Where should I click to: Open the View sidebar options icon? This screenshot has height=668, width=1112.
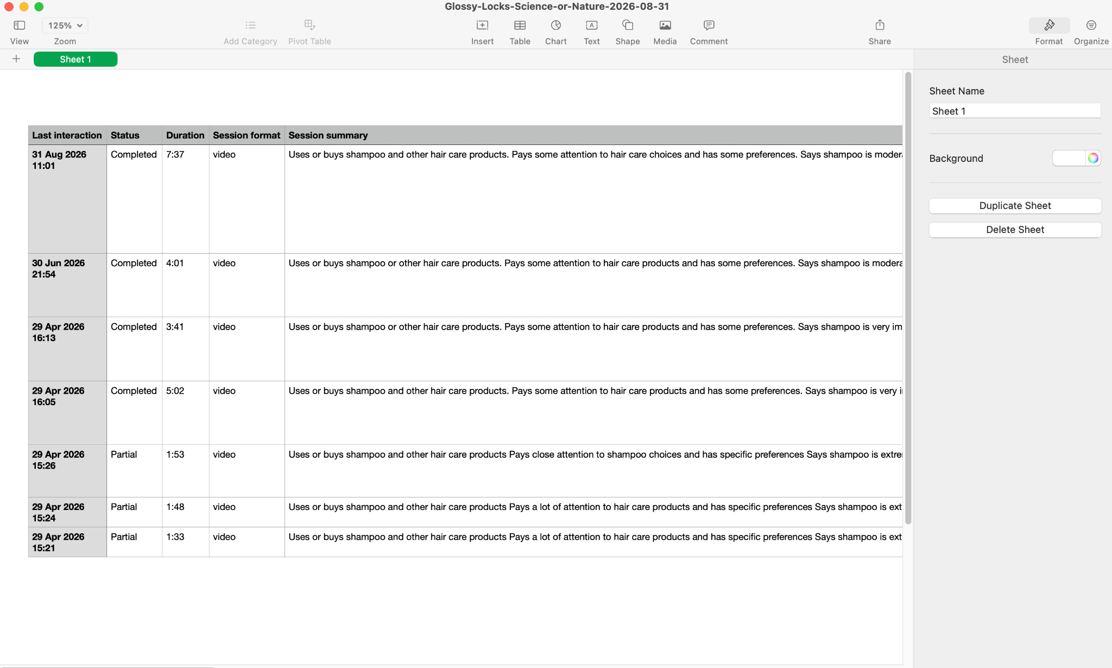coord(19,26)
